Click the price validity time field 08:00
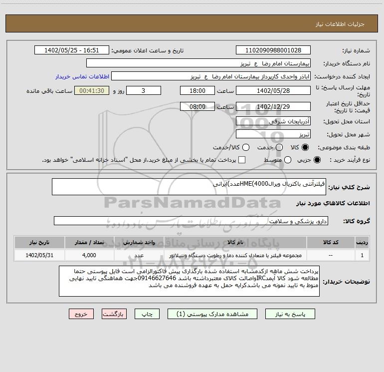384x372 pixels. tap(197, 106)
